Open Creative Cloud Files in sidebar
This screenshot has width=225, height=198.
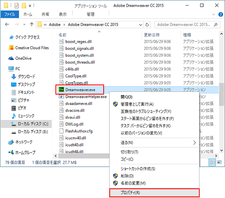29,48
